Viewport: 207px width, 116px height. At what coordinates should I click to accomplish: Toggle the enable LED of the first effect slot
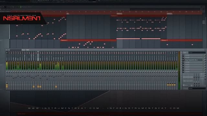(x=203, y=55)
